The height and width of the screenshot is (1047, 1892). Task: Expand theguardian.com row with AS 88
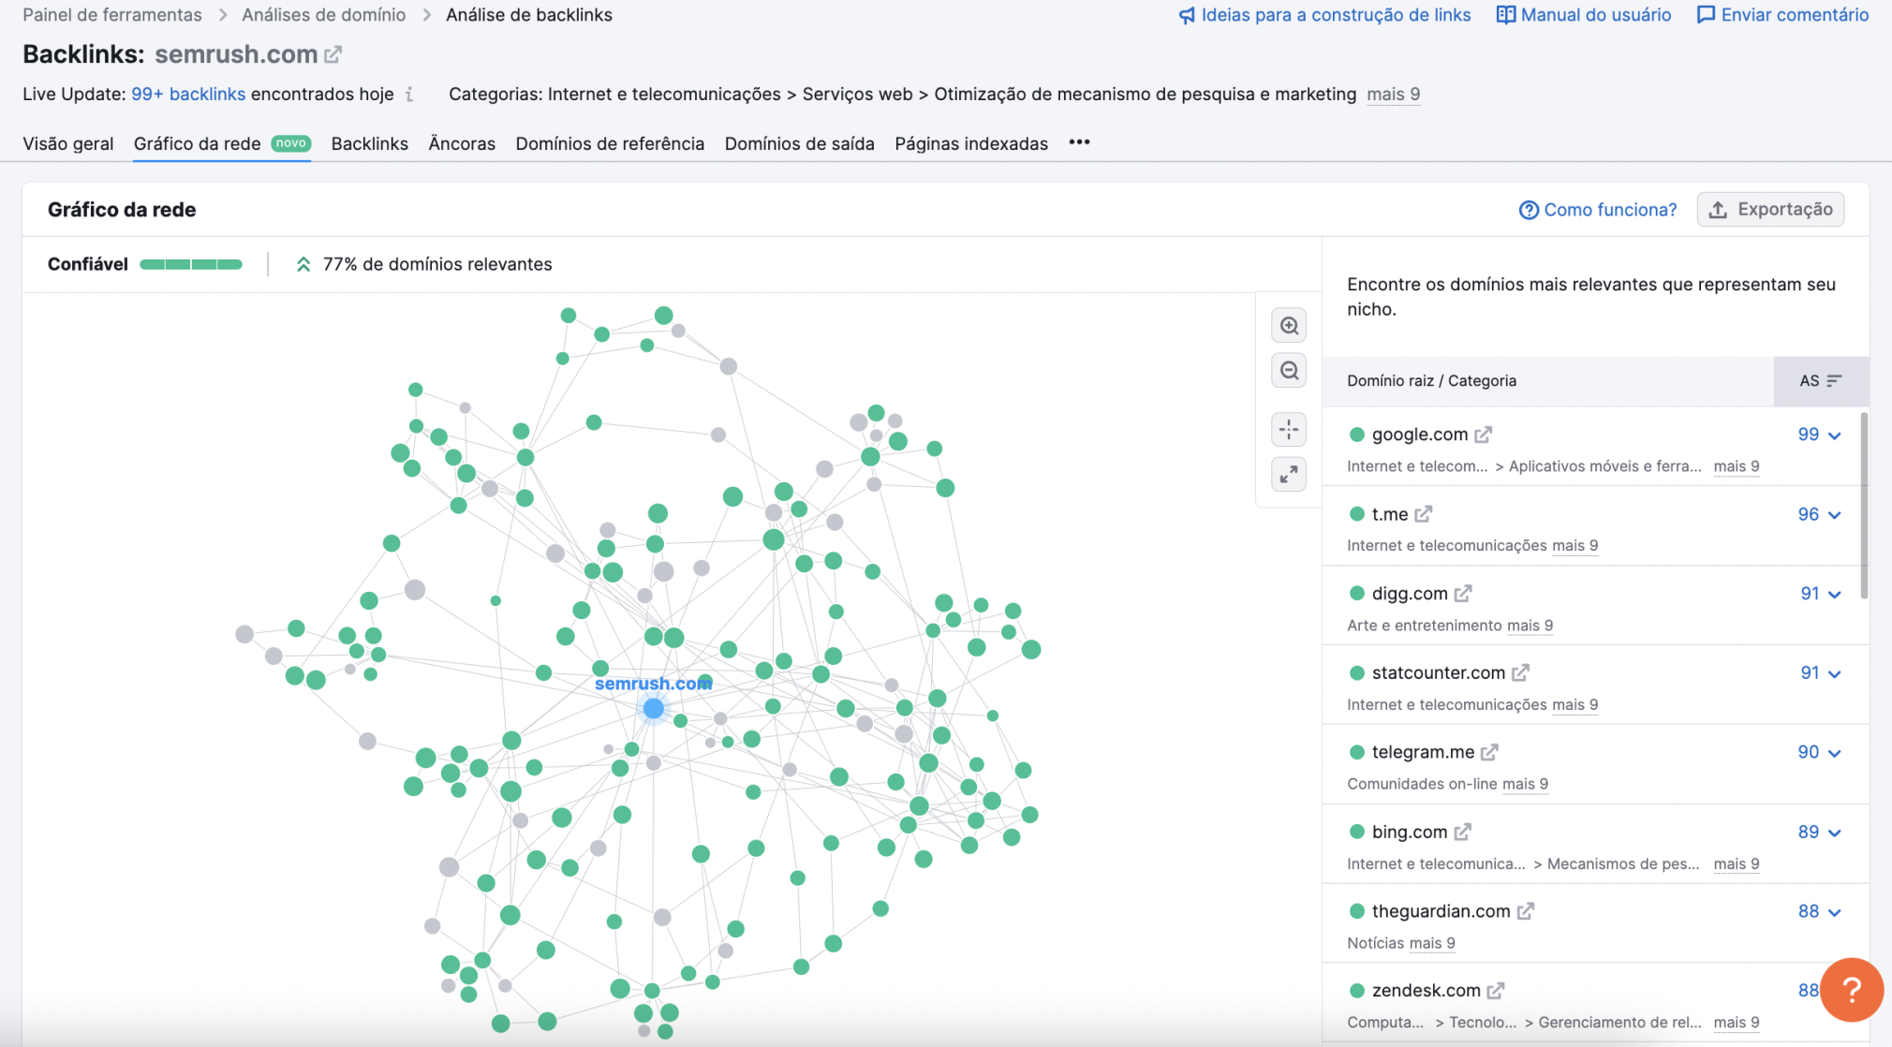(1820, 911)
